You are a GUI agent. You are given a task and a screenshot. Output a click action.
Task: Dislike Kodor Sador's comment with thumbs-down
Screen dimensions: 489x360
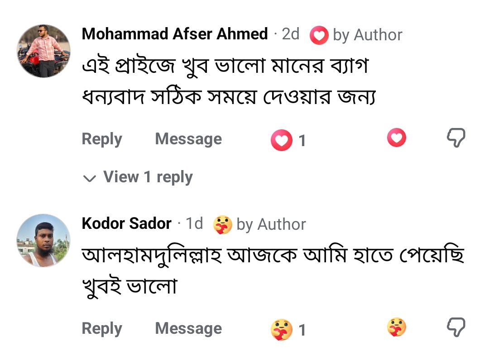(456, 327)
